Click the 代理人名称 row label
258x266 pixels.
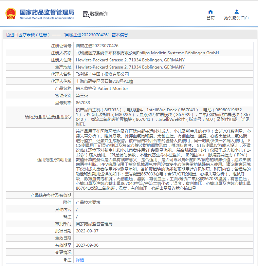pyautogui.click(x=61, y=74)
